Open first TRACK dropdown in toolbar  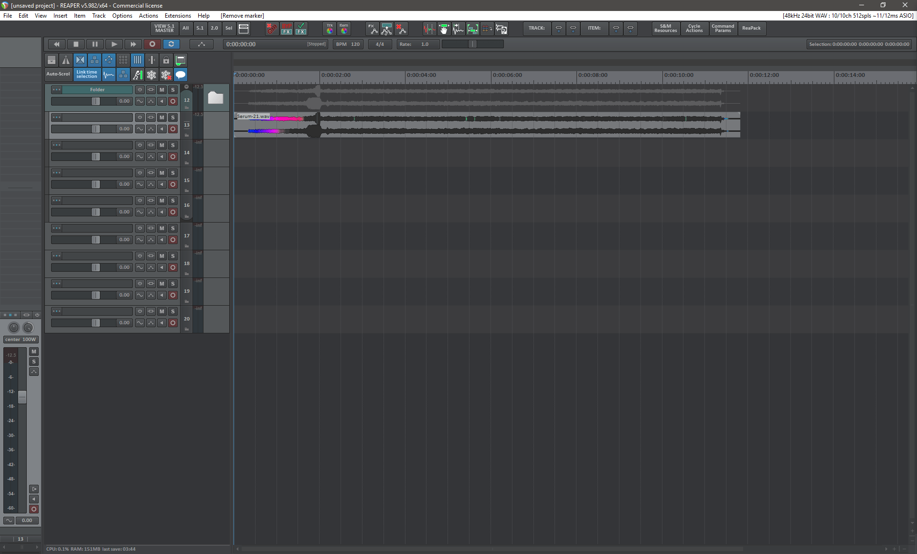tap(559, 29)
